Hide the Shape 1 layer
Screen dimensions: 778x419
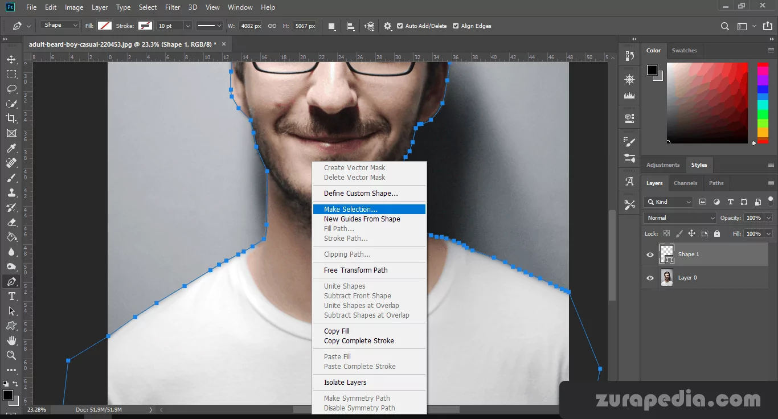pos(650,254)
